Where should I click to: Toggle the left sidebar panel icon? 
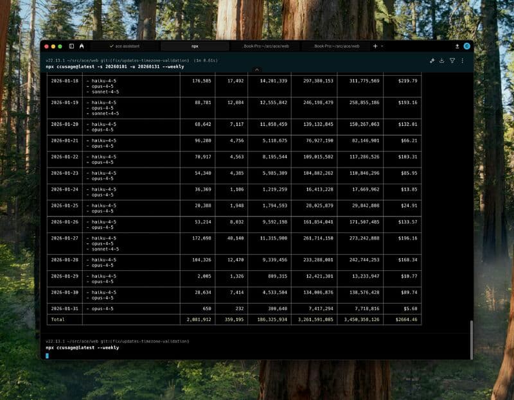tap(71, 46)
